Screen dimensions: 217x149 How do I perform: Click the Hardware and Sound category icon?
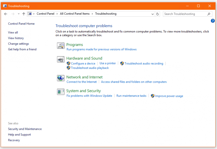pos(60,60)
